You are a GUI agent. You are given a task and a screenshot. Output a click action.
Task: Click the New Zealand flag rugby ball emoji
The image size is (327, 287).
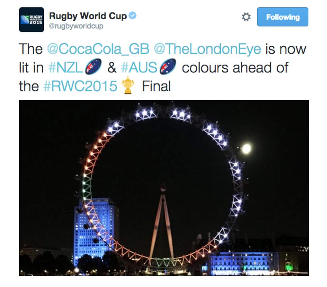coord(93,67)
